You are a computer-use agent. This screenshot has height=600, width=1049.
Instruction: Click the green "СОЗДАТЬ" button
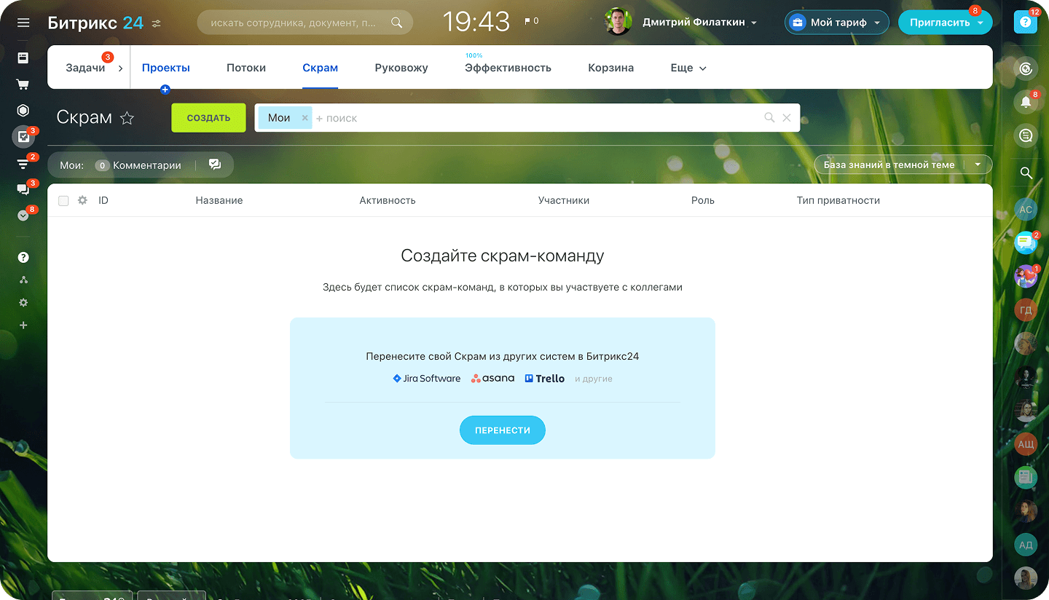point(208,118)
